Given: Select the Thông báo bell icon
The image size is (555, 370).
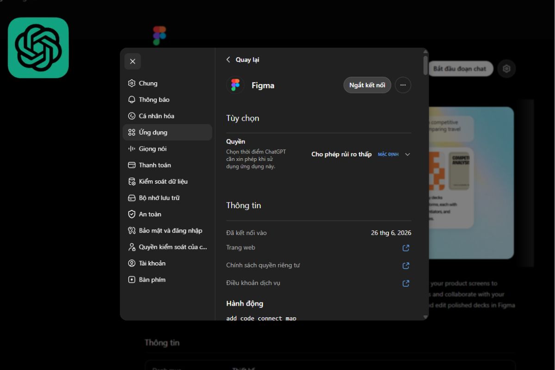Looking at the screenshot, I should click(132, 99).
